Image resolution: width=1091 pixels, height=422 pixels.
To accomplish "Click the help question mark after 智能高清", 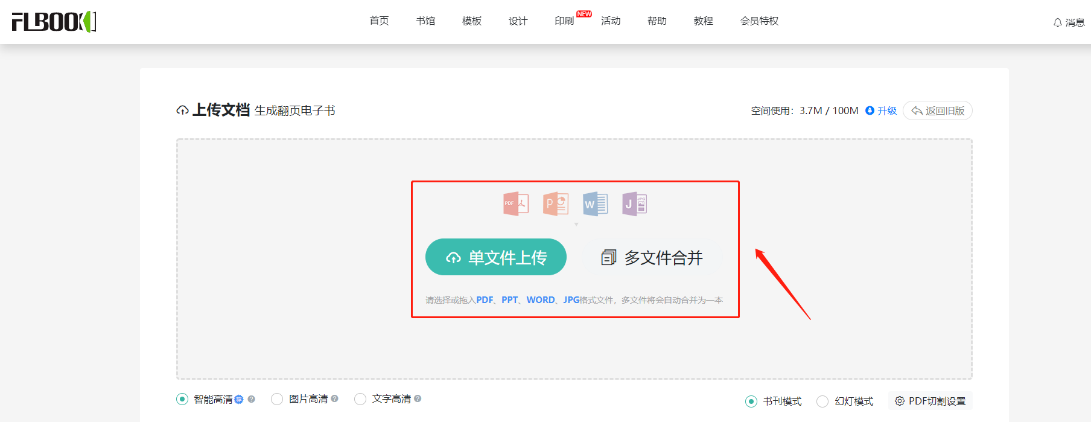I will (x=252, y=399).
